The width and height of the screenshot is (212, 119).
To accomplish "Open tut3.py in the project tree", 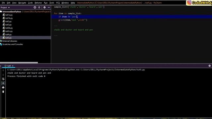I will coord(8,25).
